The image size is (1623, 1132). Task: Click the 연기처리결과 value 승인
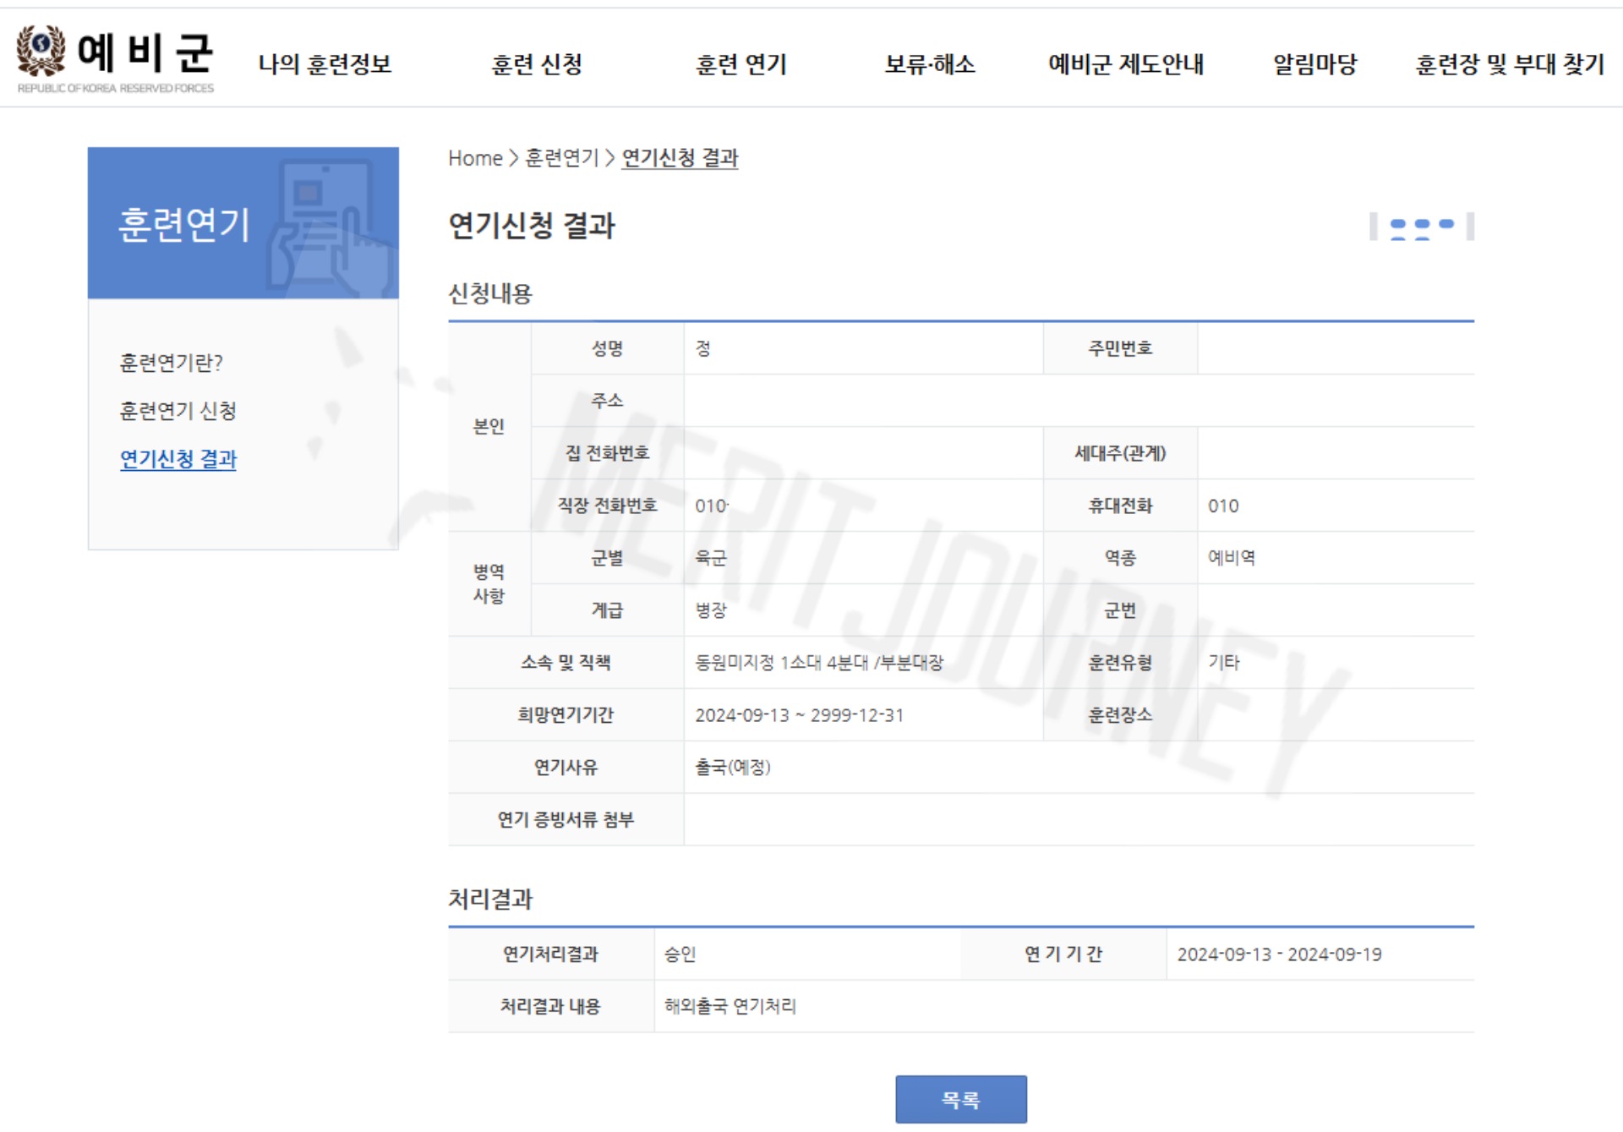680,954
